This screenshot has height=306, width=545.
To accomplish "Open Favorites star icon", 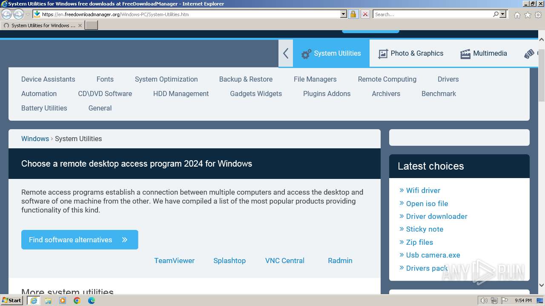I will click(528, 15).
